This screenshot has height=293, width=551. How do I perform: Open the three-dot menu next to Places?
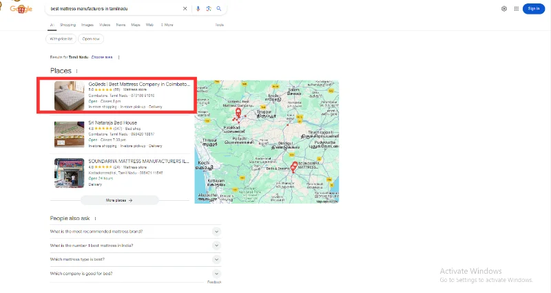click(x=76, y=71)
